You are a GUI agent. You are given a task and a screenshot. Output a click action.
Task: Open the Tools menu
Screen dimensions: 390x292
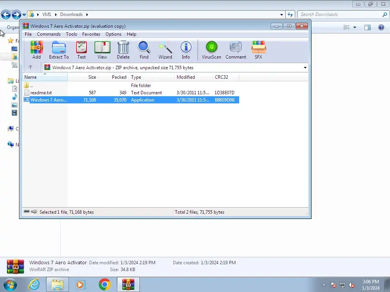[71, 34]
